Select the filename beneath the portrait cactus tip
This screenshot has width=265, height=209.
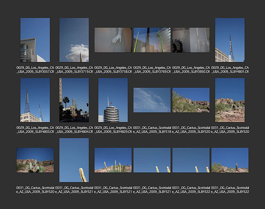[74, 190]
